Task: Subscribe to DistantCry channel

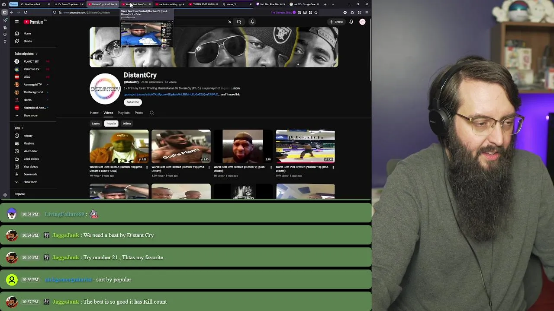Action: click(132, 102)
